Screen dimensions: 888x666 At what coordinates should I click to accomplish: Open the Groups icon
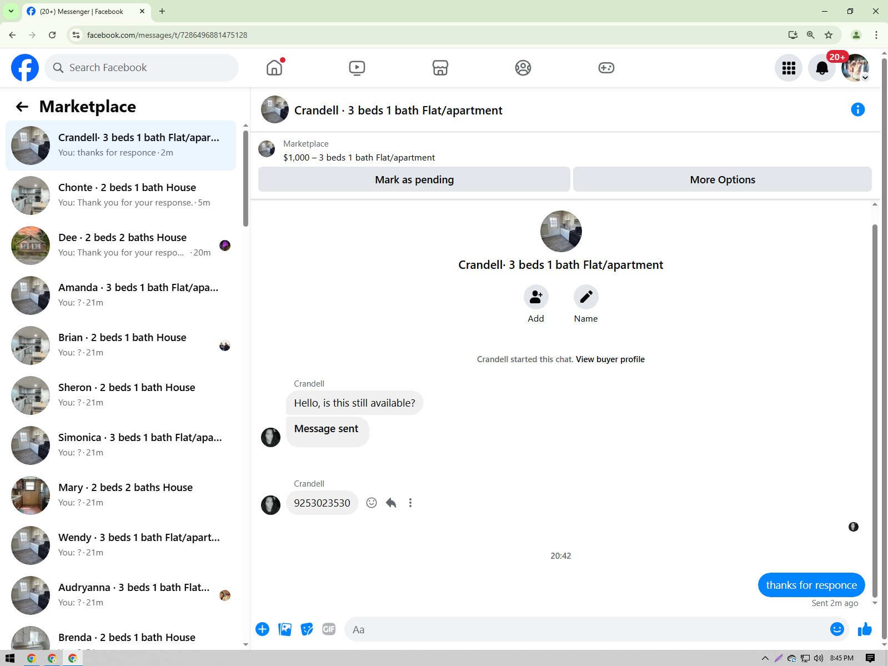[x=523, y=68]
